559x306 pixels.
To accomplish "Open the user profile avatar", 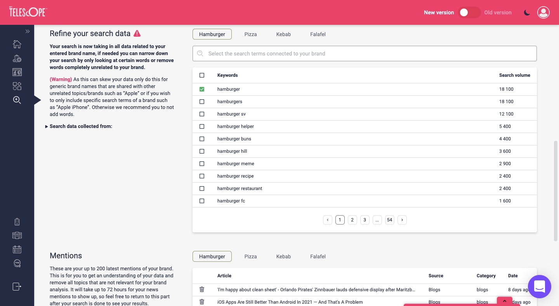I will [x=543, y=12].
